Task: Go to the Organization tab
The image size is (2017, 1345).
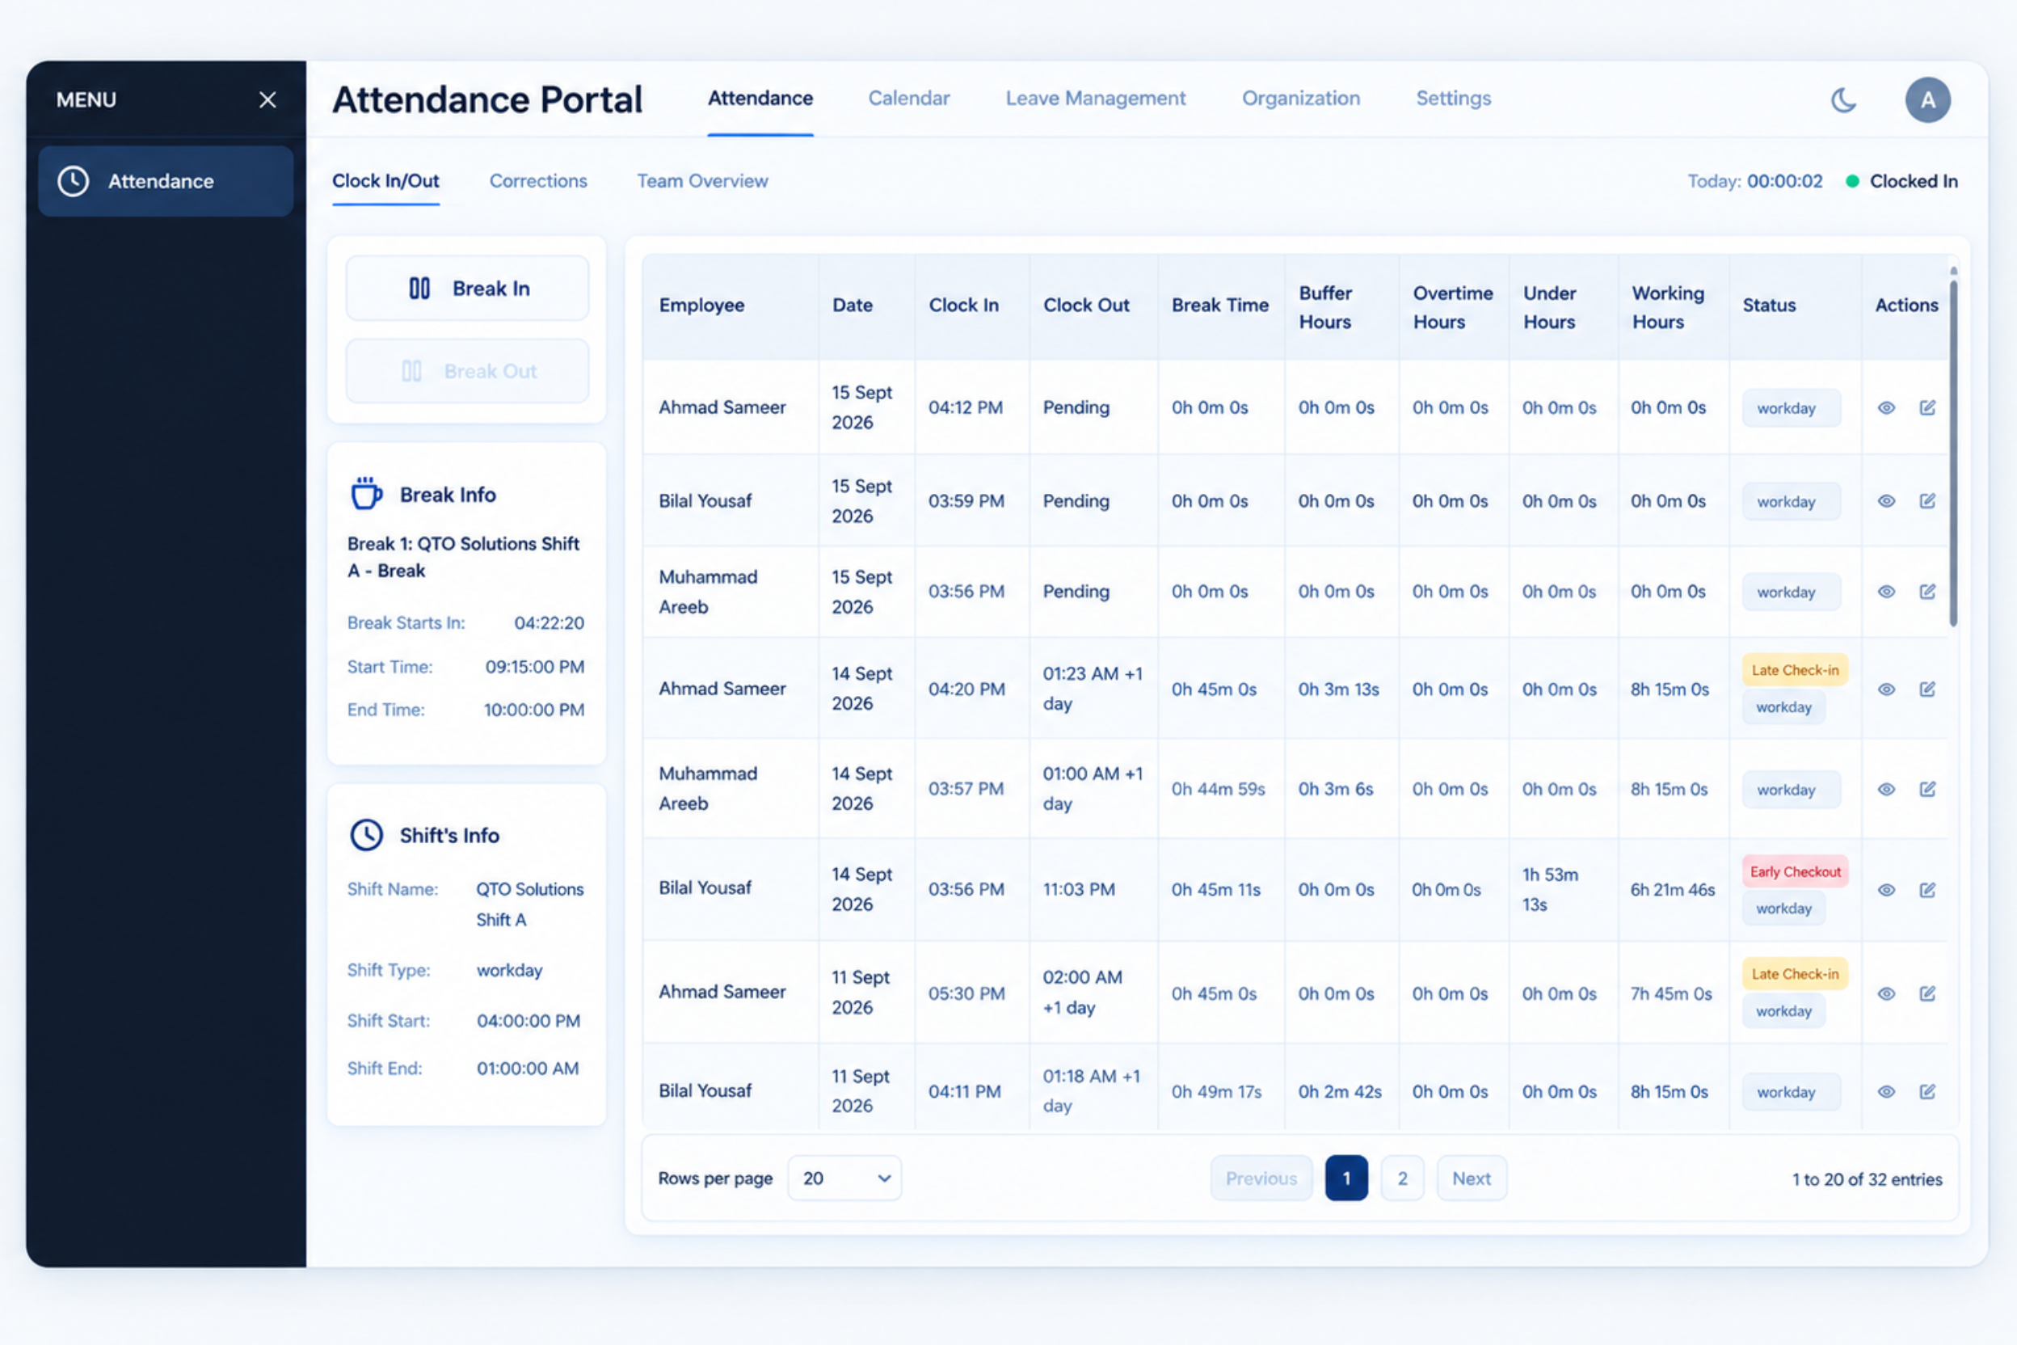Action: click(x=1301, y=99)
